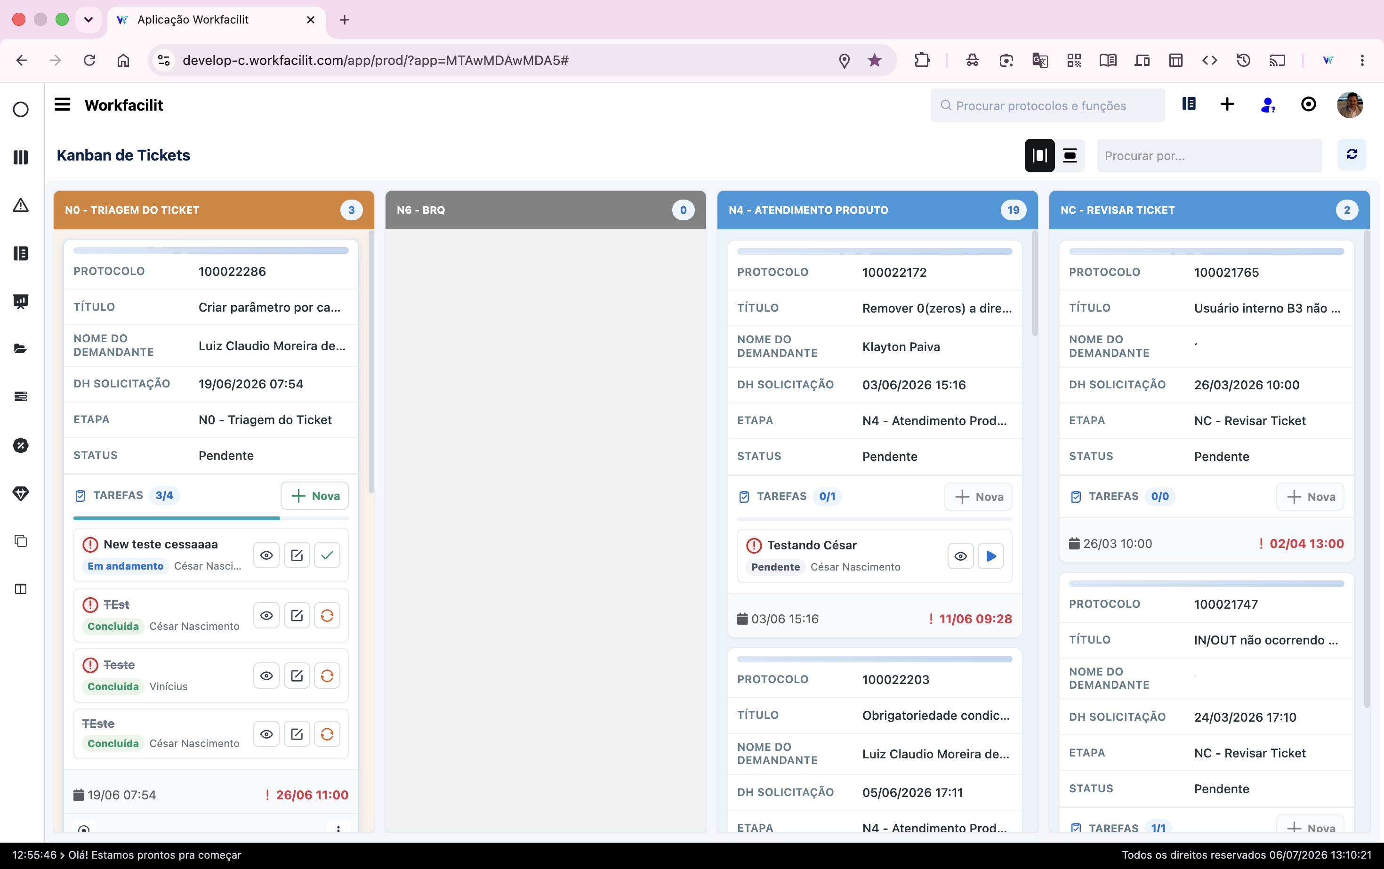Click the plus icon in the app header

[1227, 104]
